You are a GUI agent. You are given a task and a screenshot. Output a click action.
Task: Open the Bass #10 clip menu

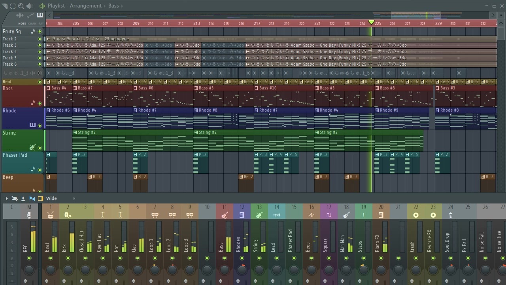pos(257,88)
